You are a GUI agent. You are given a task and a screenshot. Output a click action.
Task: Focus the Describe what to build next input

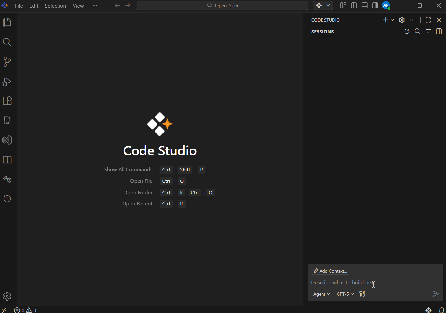(376, 283)
